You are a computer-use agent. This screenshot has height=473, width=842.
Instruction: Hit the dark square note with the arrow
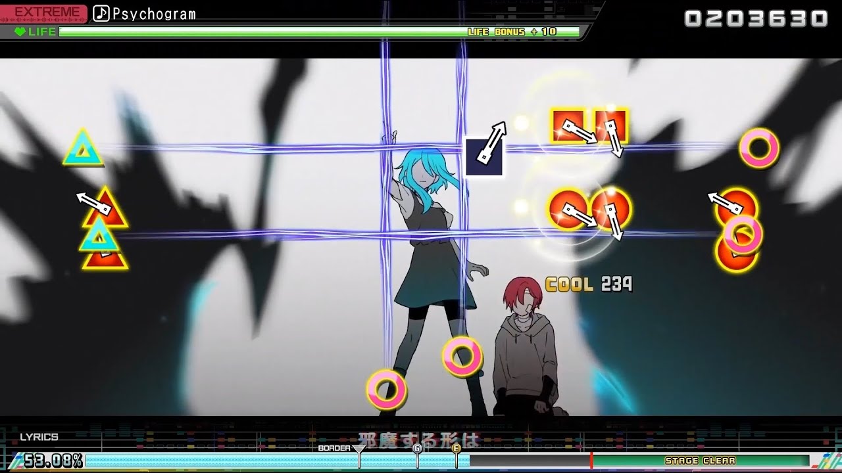click(484, 157)
